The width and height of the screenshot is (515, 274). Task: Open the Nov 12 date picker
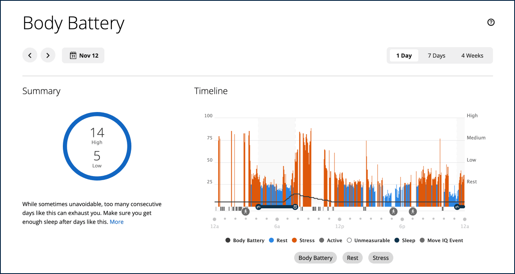pos(83,56)
